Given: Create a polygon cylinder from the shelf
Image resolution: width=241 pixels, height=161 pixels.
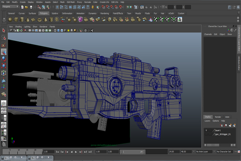Looking at the screenshot, I should 22,20.
